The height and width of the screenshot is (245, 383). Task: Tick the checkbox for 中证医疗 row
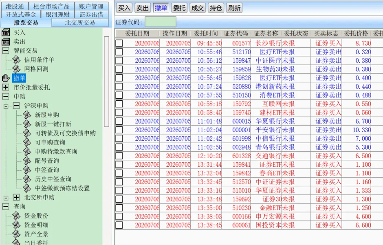click(x=119, y=61)
